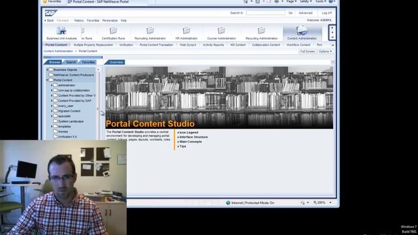Open the Course Administration role icon
This screenshot has height=235, width=418.
pos(221,31)
